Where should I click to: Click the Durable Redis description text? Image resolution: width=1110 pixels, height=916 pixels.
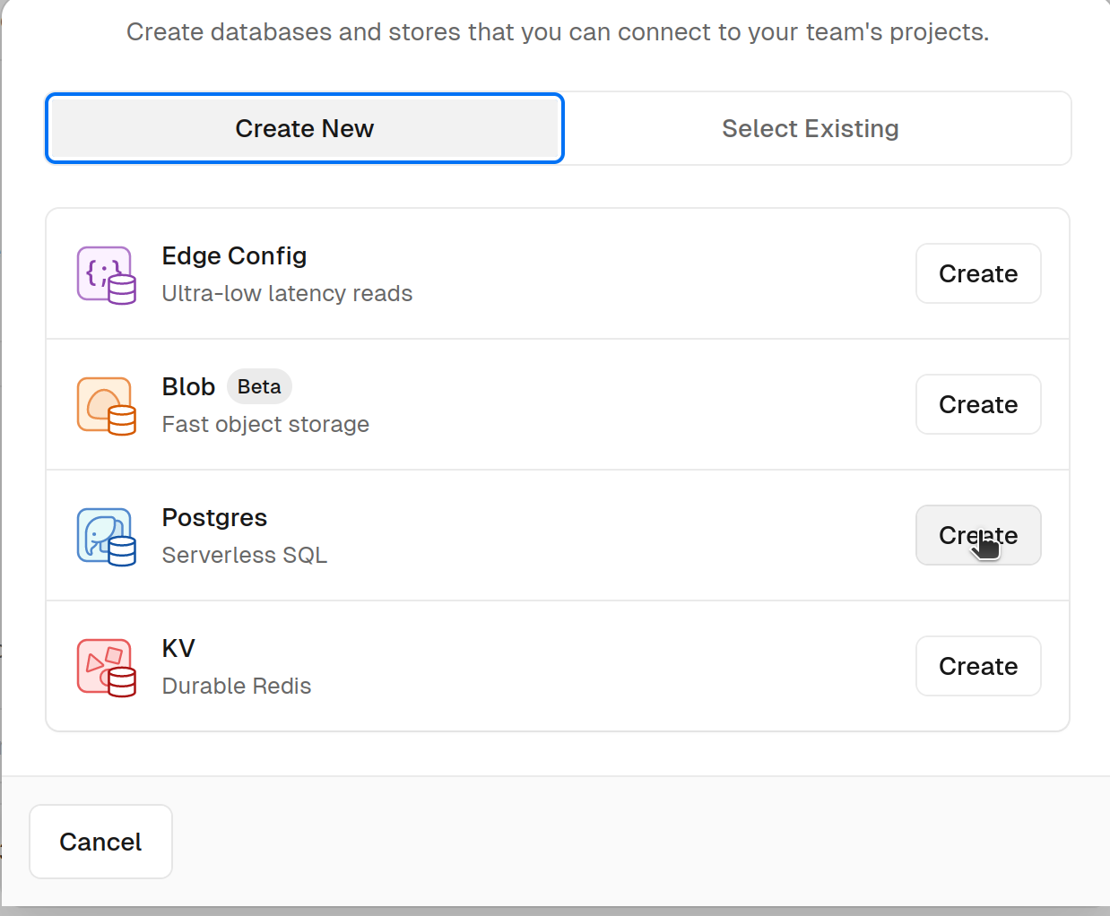tap(236, 686)
